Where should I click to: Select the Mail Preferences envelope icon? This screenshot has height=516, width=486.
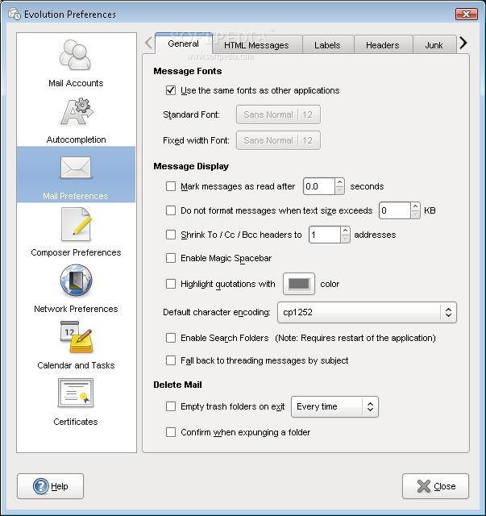click(x=76, y=168)
